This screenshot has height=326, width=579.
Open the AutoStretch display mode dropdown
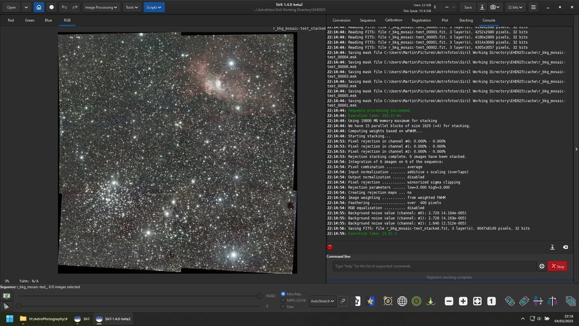coord(322,301)
